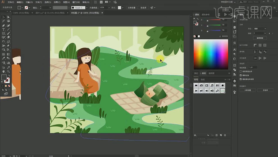Open the workspace switcher dropdown

coord(228,2)
